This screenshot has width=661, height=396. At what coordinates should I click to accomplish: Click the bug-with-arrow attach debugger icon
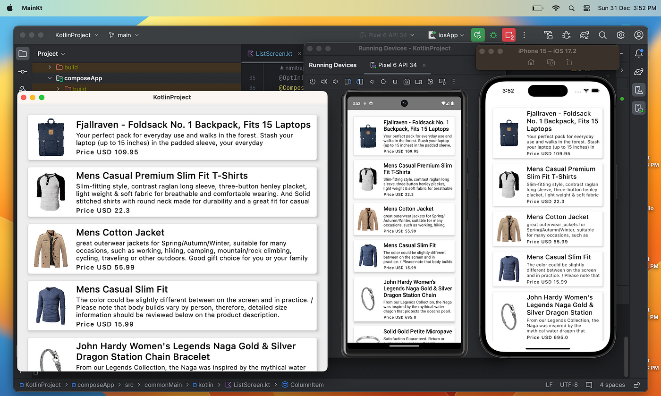click(567, 35)
